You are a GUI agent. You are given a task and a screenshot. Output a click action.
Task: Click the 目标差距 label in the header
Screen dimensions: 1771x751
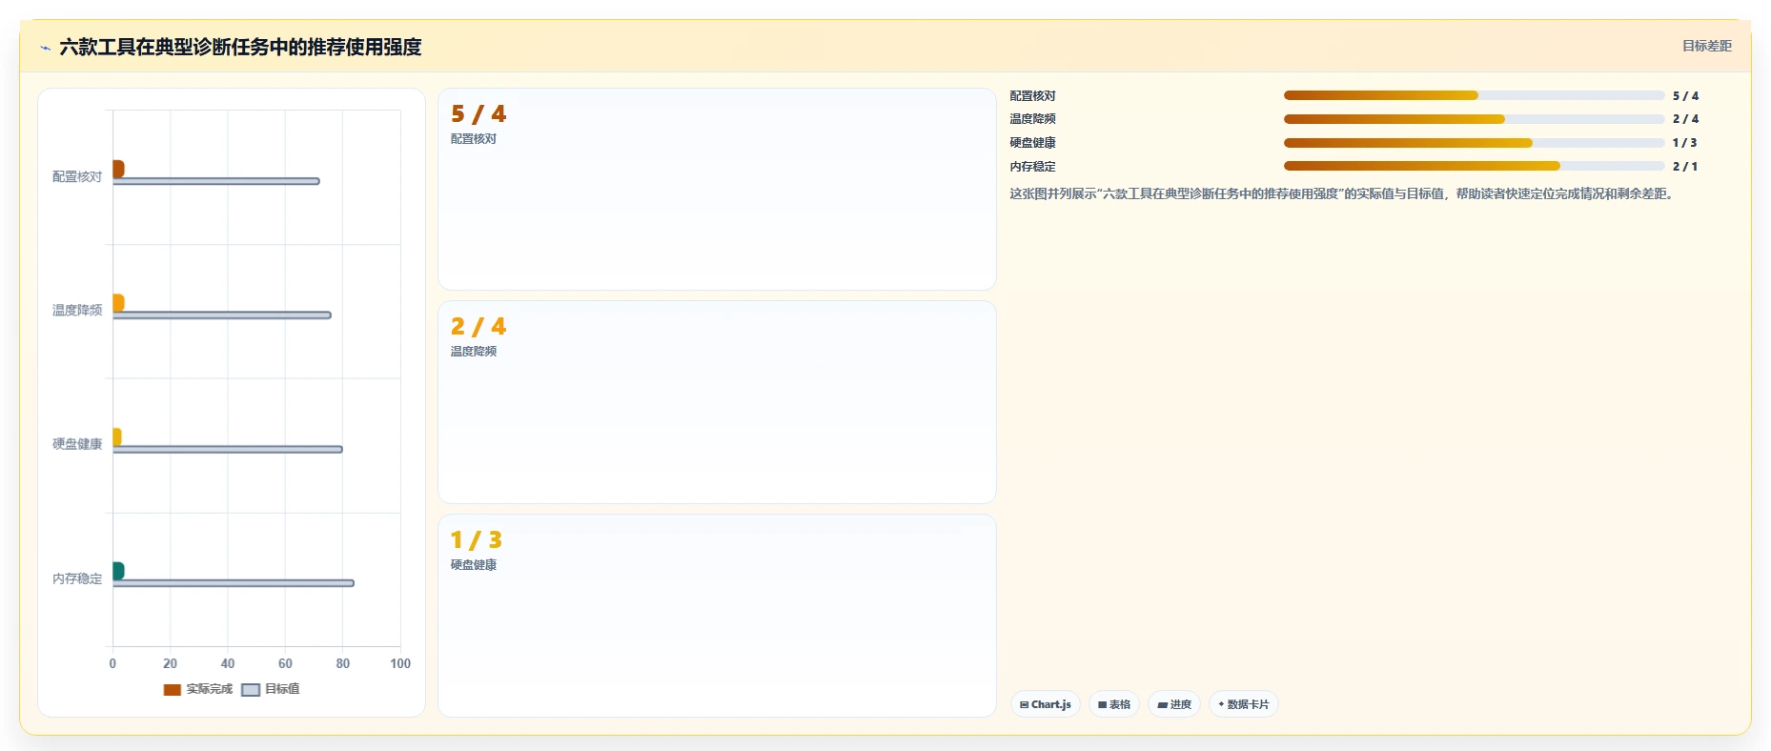1706,46
